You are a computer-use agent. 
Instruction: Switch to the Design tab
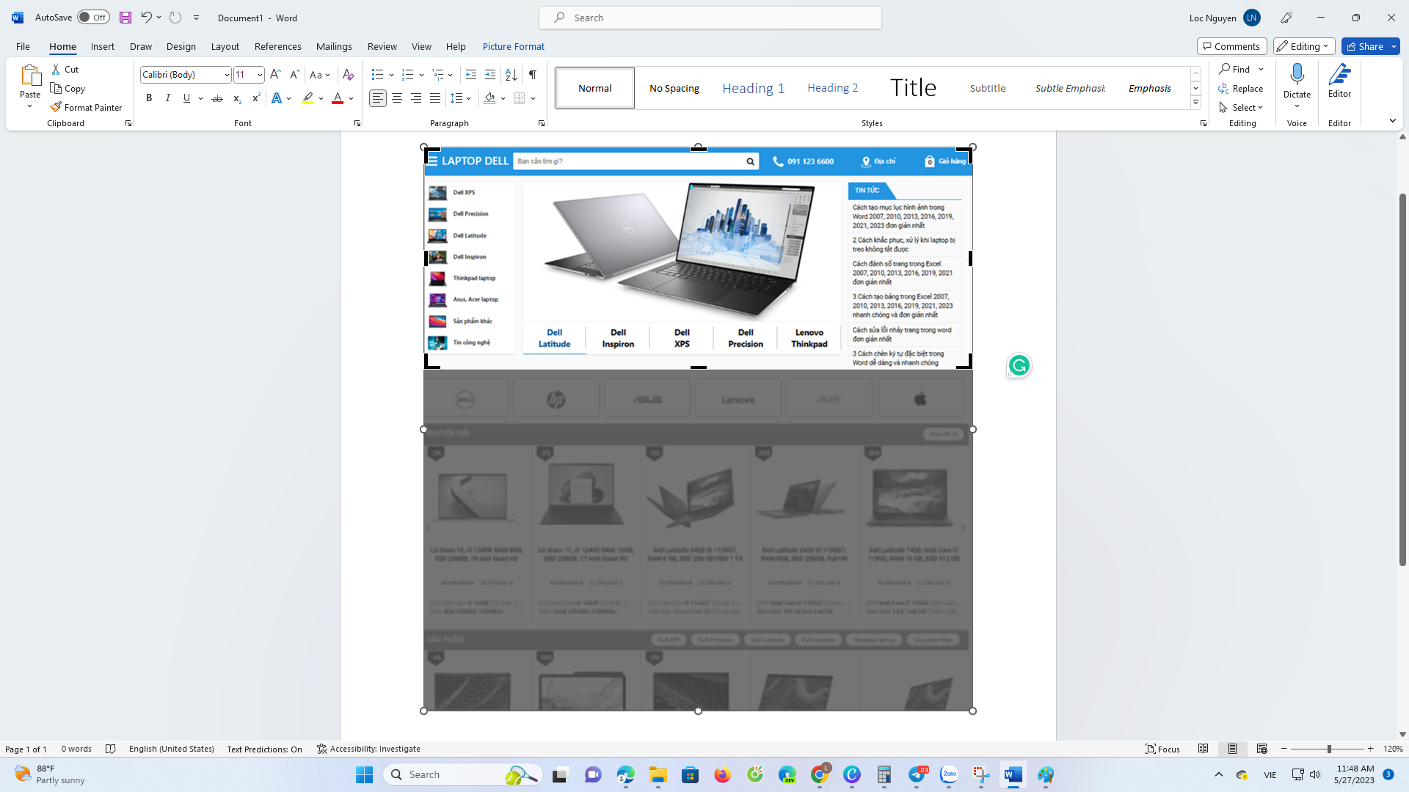(x=181, y=46)
